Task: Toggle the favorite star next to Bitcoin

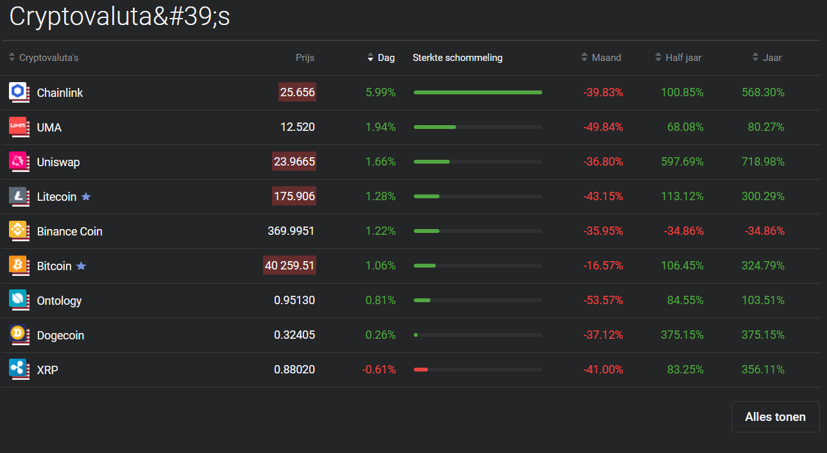Action: click(x=81, y=266)
